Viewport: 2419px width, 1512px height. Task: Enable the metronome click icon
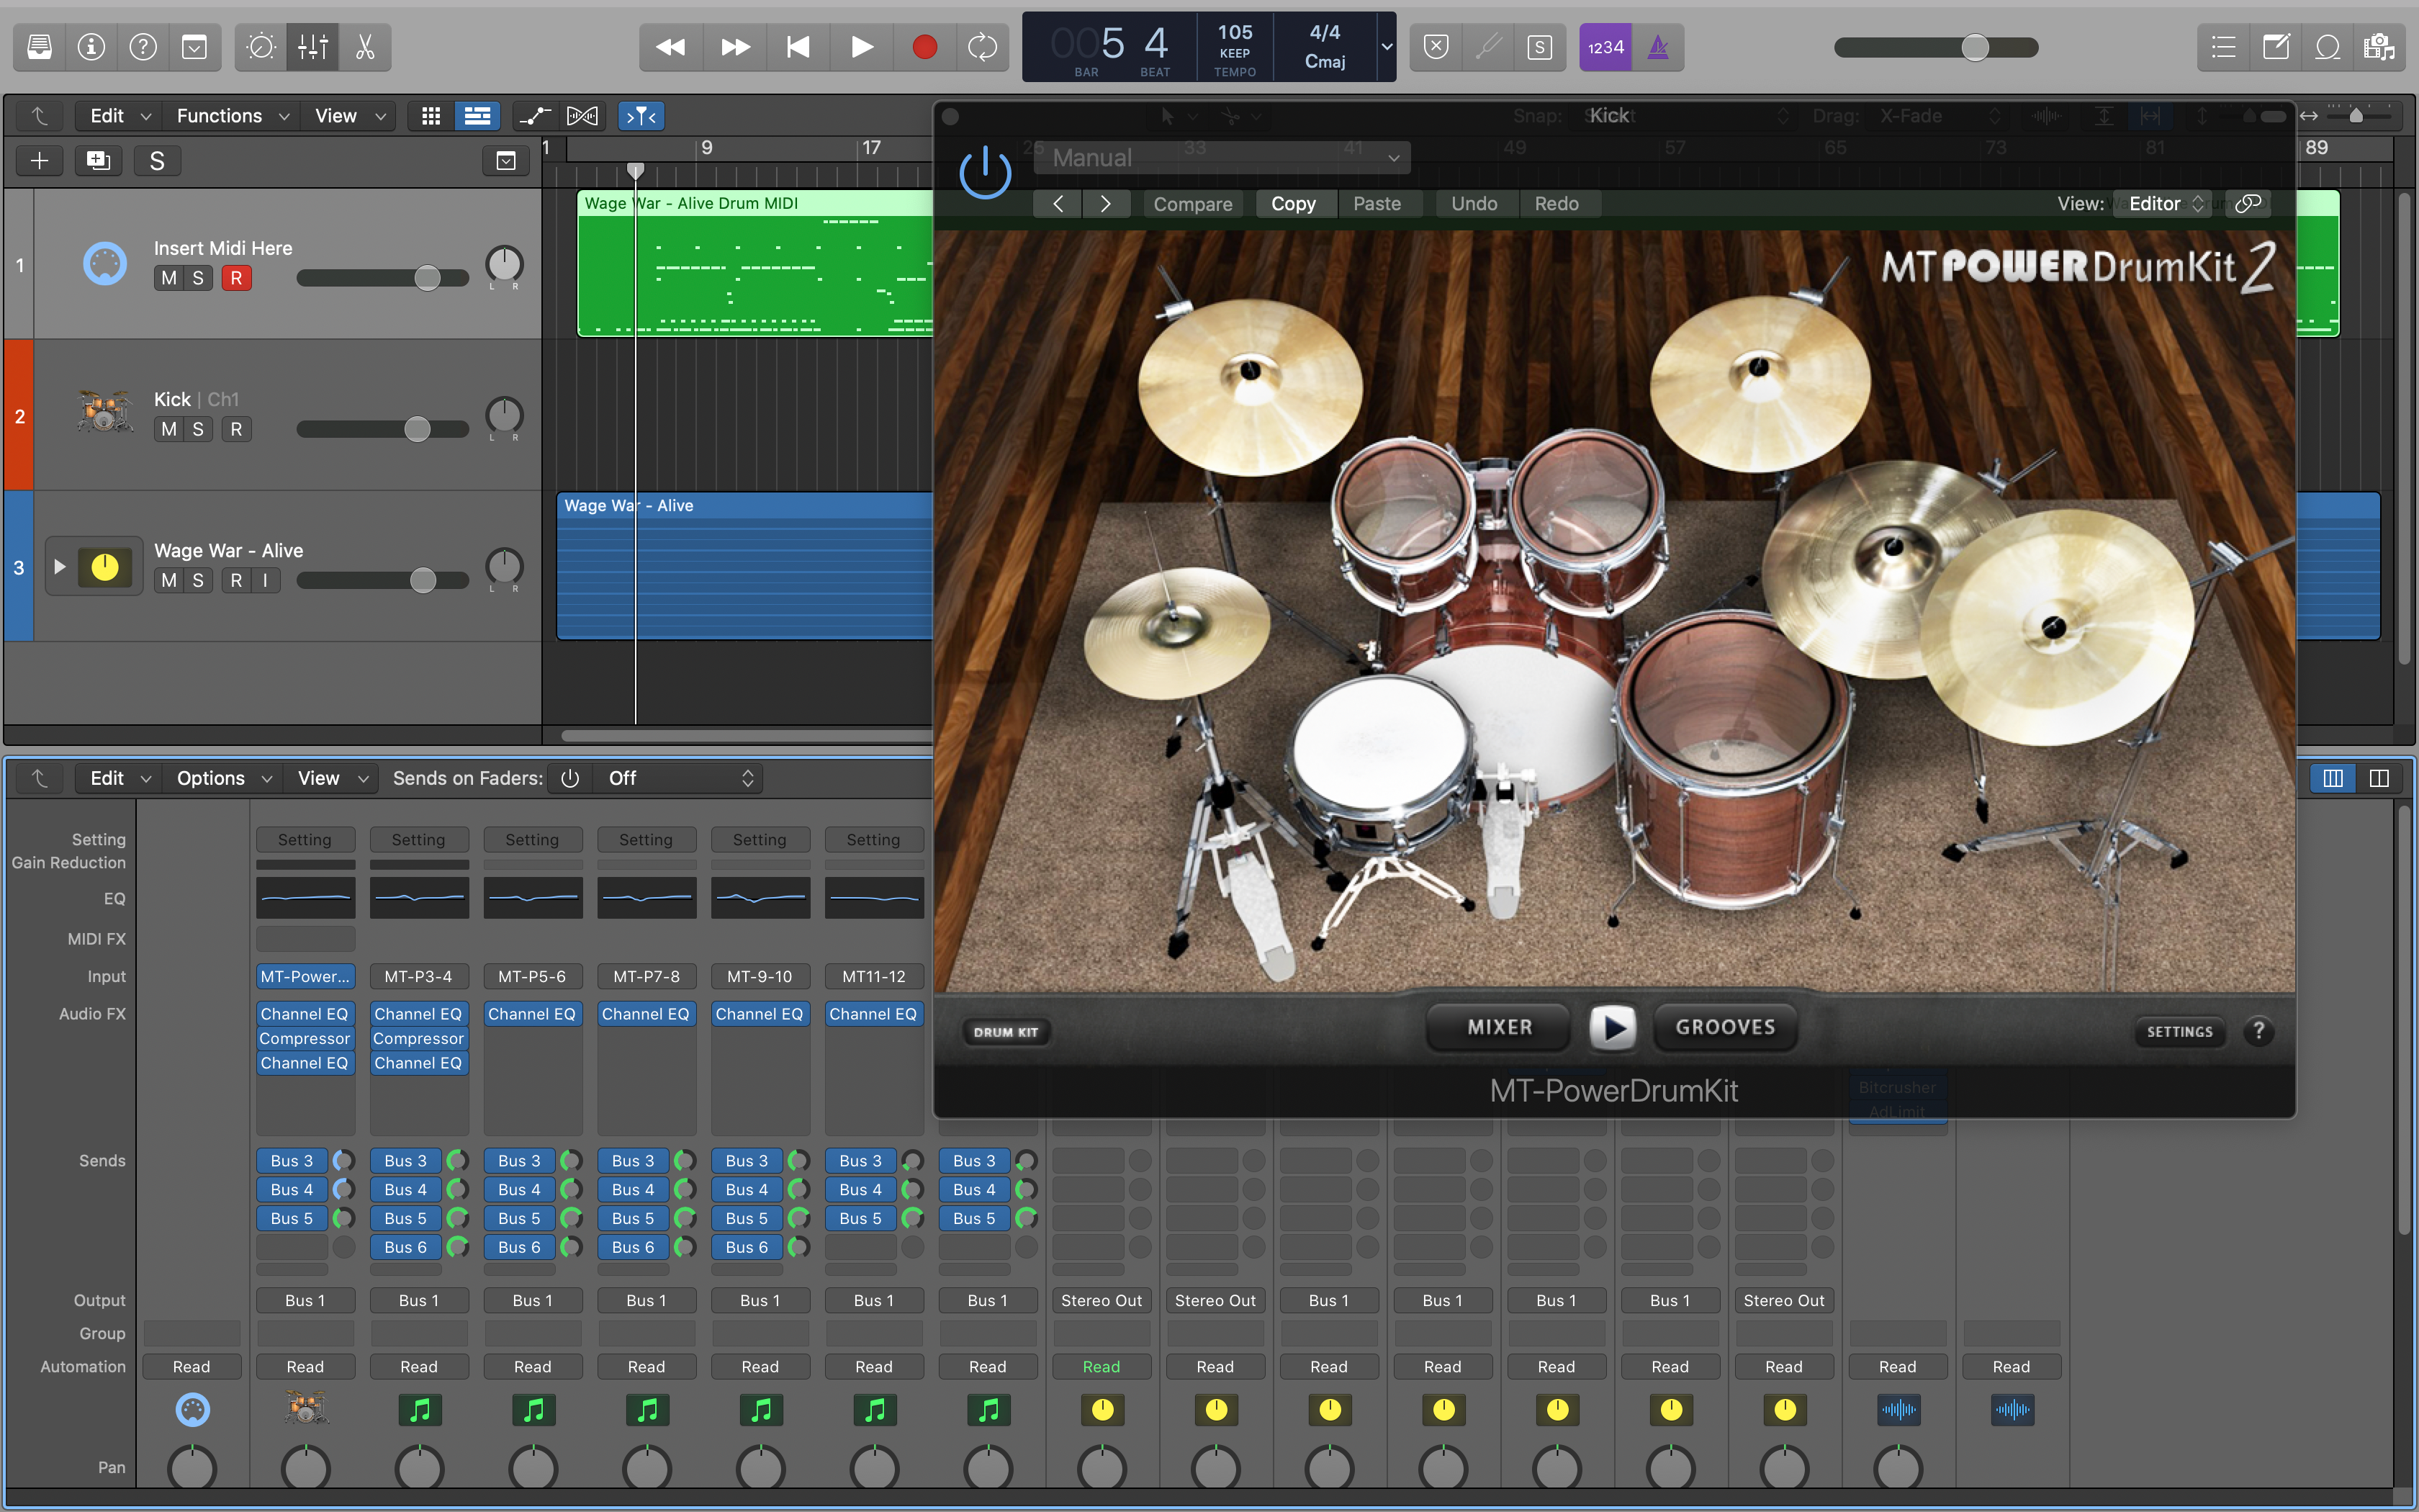point(1657,47)
